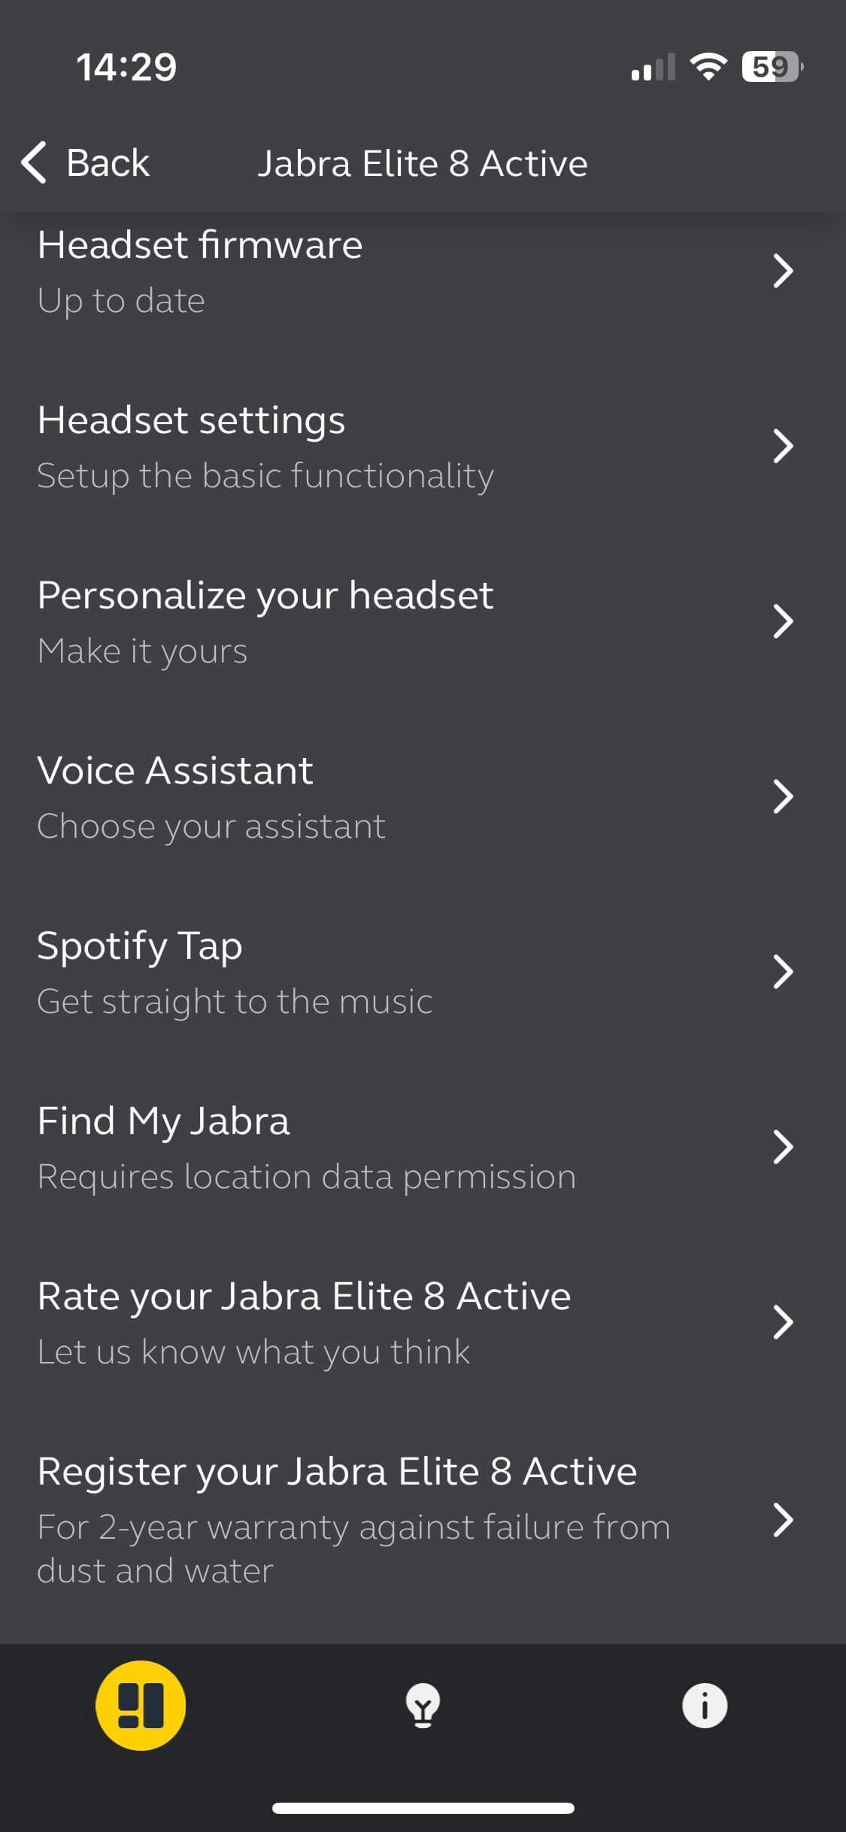Screen dimensions: 846x1832
Task: Expand Headset settings chevron
Action: [x=783, y=446]
